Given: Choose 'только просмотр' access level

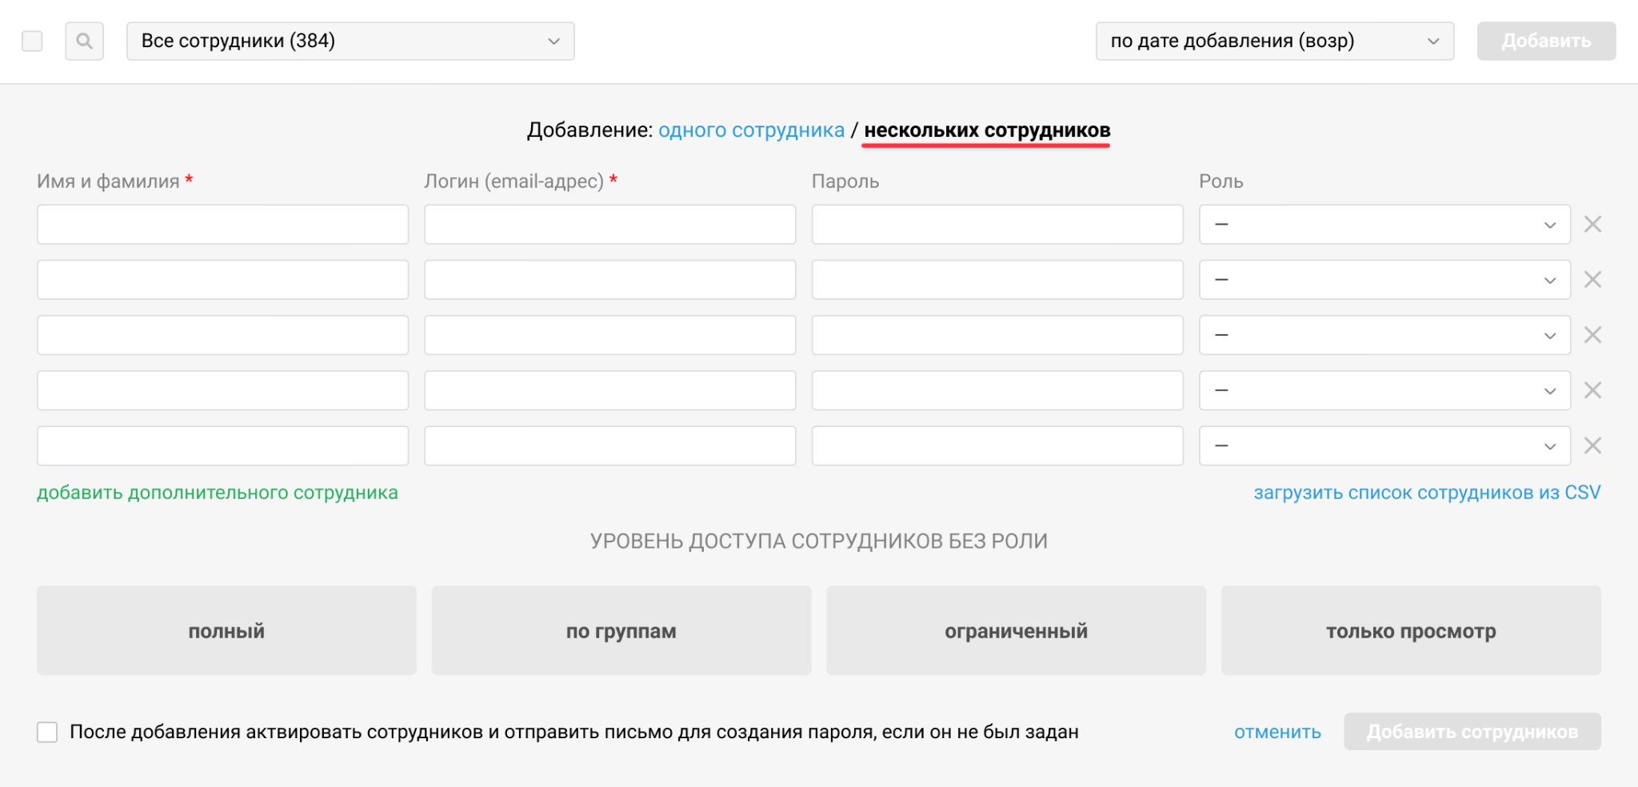Looking at the screenshot, I should (1410, 630).
